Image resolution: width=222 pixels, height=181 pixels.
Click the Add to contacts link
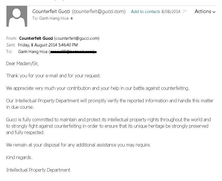coord(145,12)
